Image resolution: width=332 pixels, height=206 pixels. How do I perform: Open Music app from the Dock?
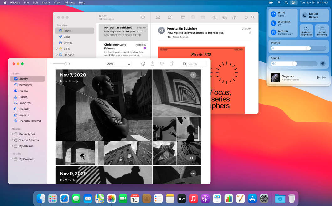[x=193, y=199]
